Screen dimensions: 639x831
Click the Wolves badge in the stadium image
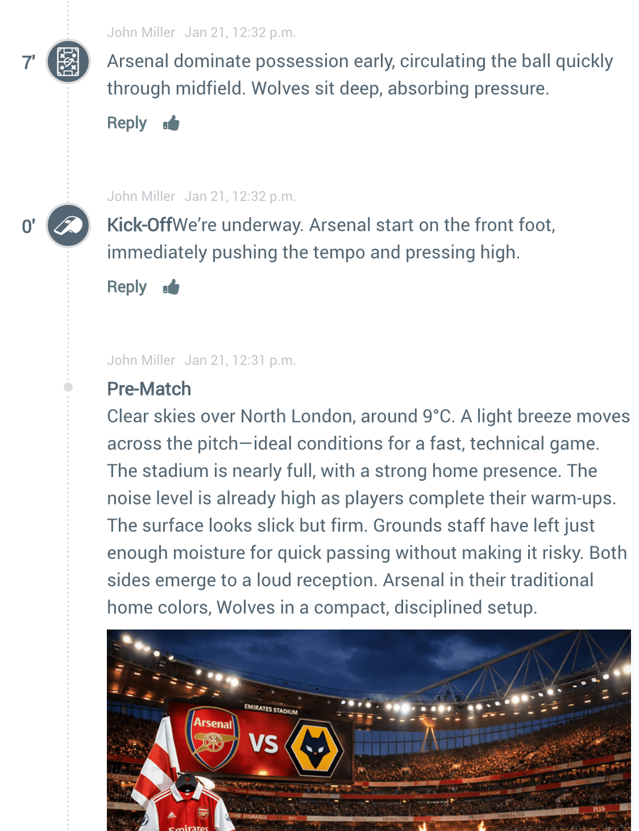pyautogui.click(x=314, y=747)
